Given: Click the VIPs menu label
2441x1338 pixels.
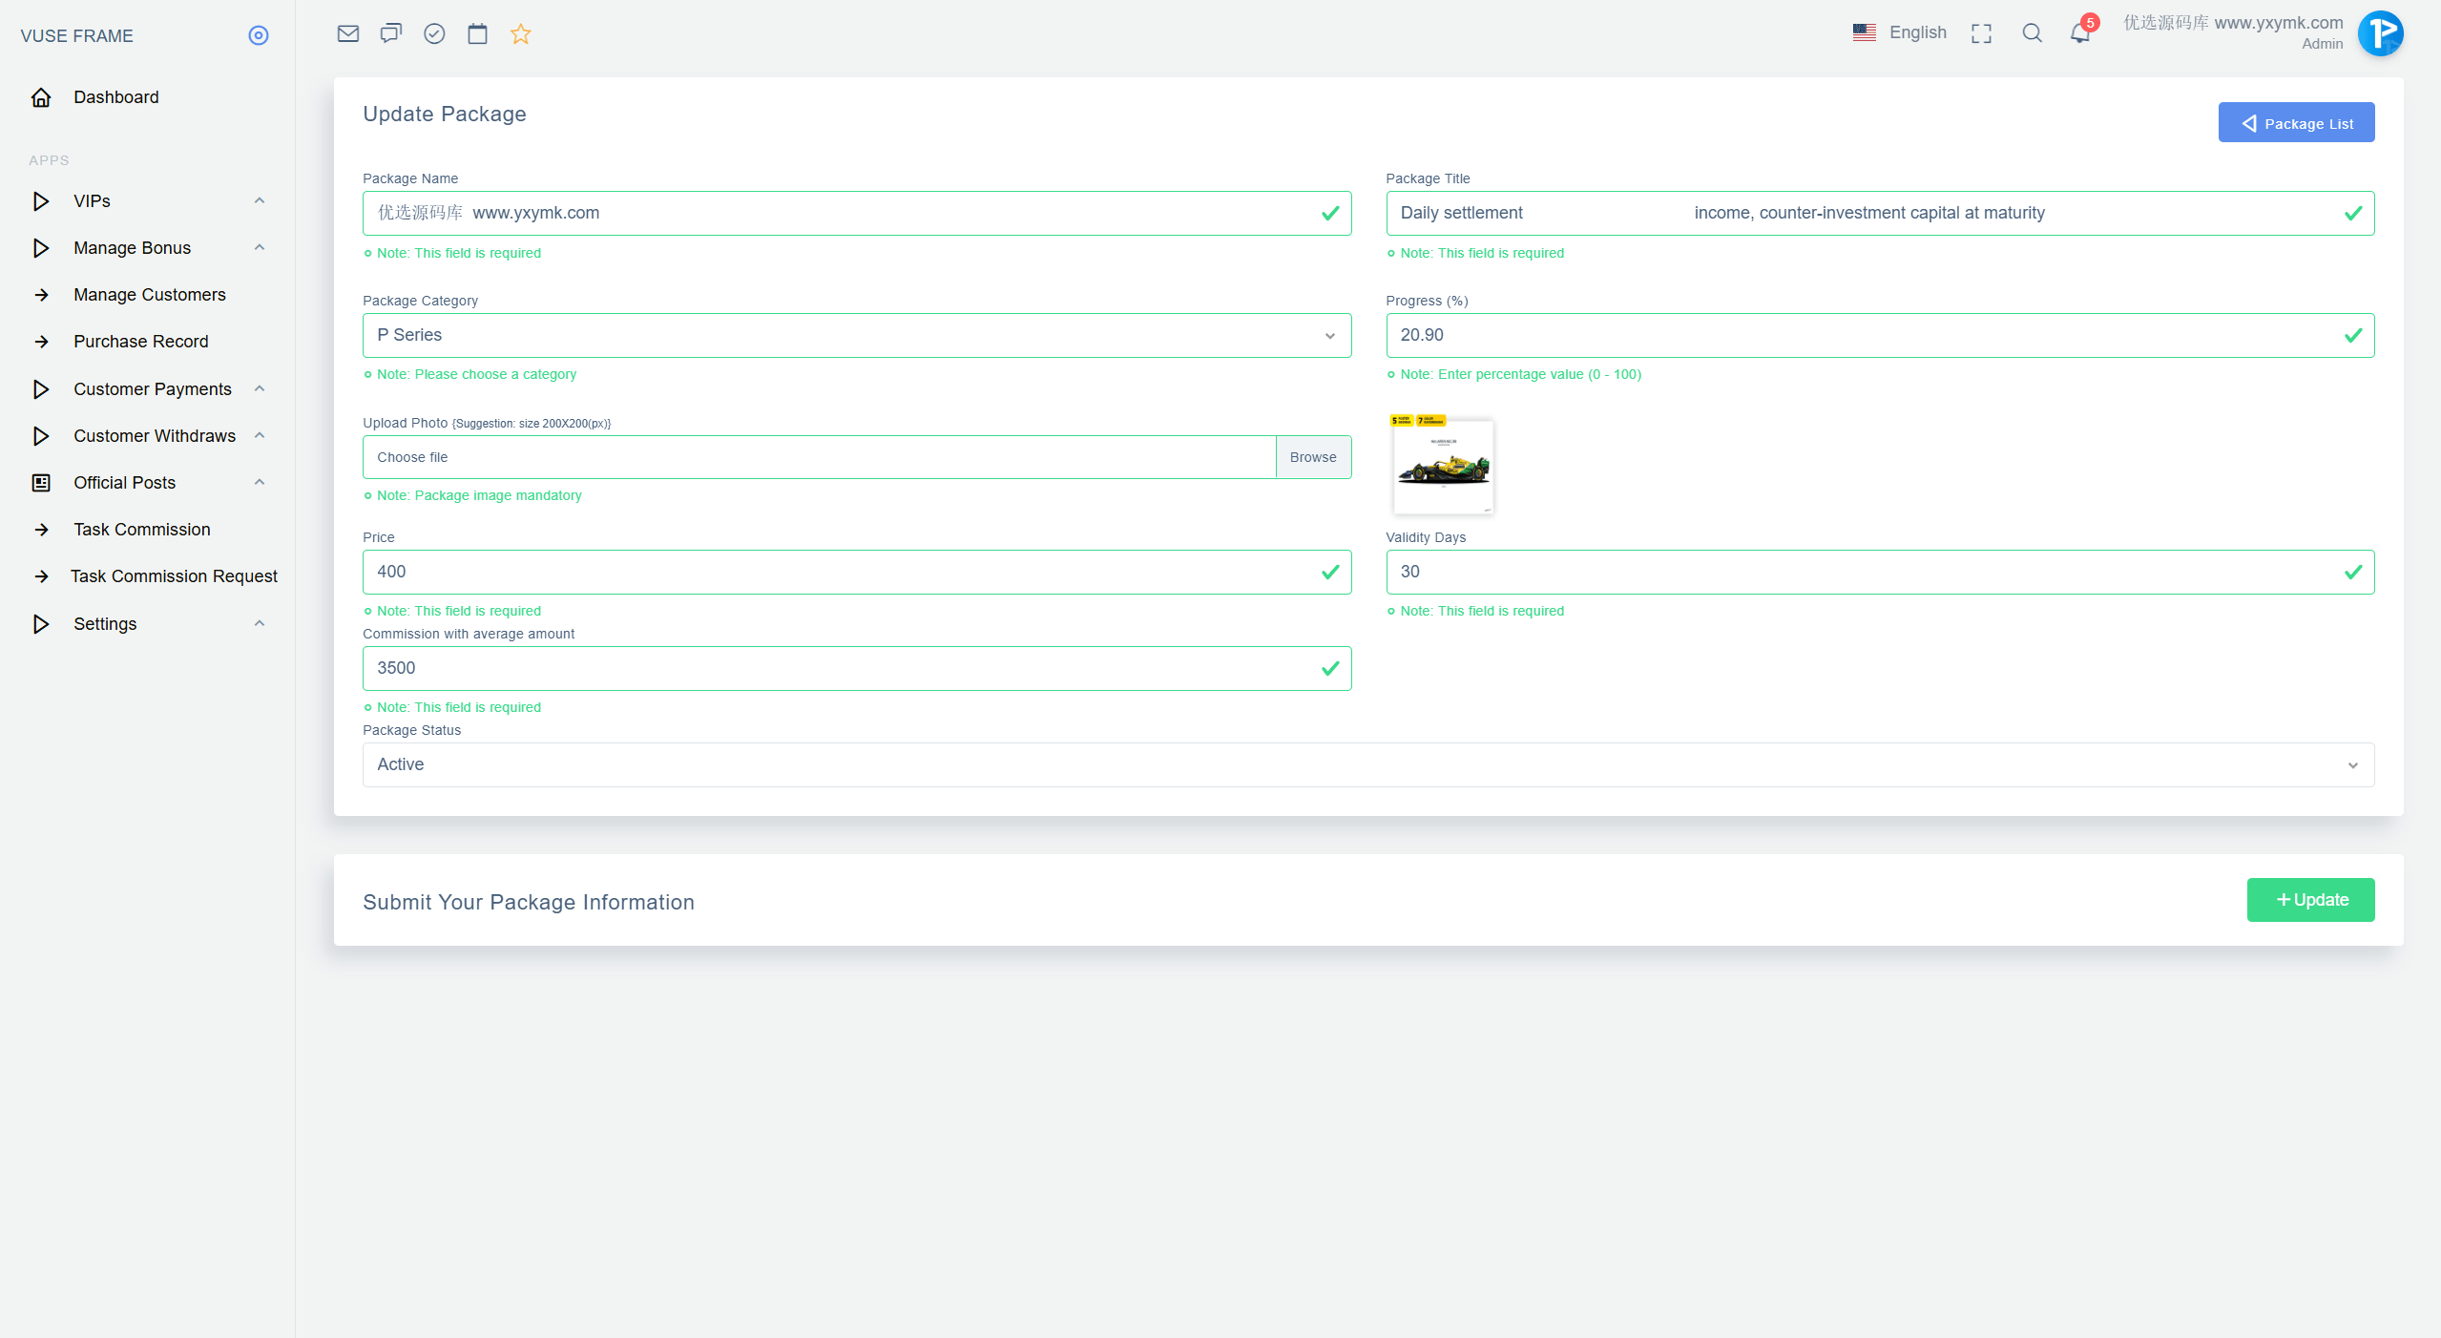Looking at the screenshot, I should 92,201.
